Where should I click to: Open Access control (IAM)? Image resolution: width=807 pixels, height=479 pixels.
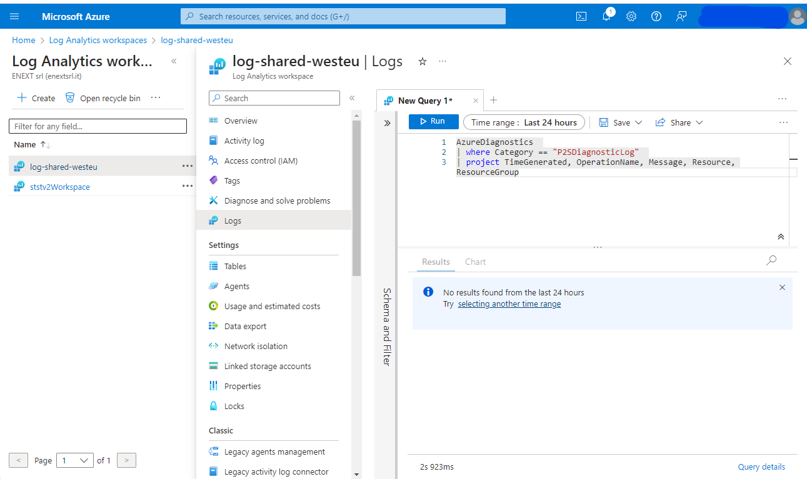(274, 160)
